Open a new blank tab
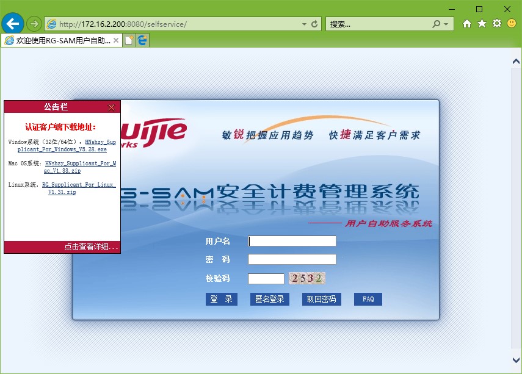 (129, 40)
